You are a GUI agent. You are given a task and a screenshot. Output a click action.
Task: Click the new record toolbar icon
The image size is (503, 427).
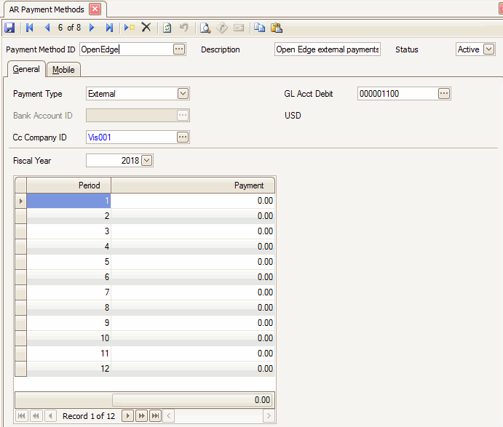(129, 28)
